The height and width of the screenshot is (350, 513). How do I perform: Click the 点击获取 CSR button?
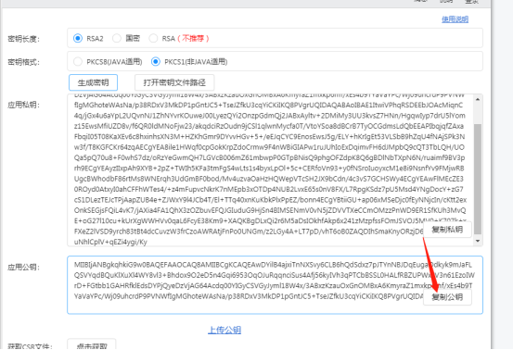pos(92,344)
